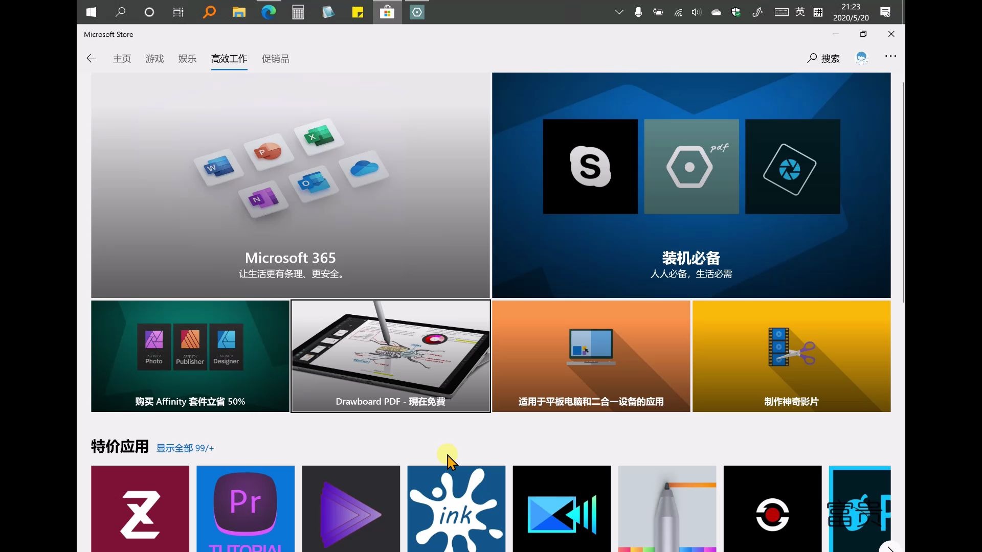This screenshot has width=982, height=552.
Task: Click the Word icon in Microsoft 365 banner
Action: (218, 167)
